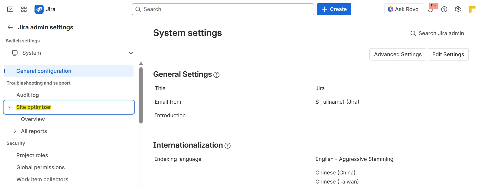Open the settings gear icon
Image resolution: width=478 pixels, height=187 pixels.
tap(458, 9)
